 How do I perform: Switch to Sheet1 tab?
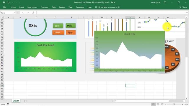coord(16,101)
